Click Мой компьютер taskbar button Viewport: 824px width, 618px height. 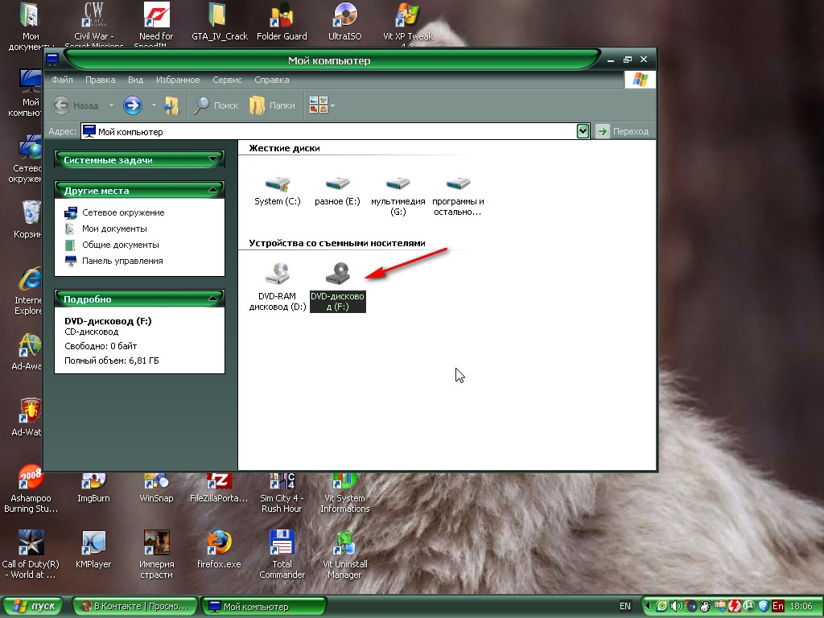click(x=264, y=607)
